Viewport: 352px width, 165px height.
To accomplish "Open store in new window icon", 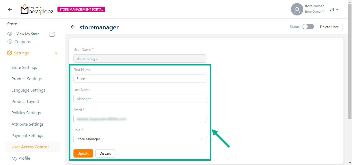I will coord(52,34).
